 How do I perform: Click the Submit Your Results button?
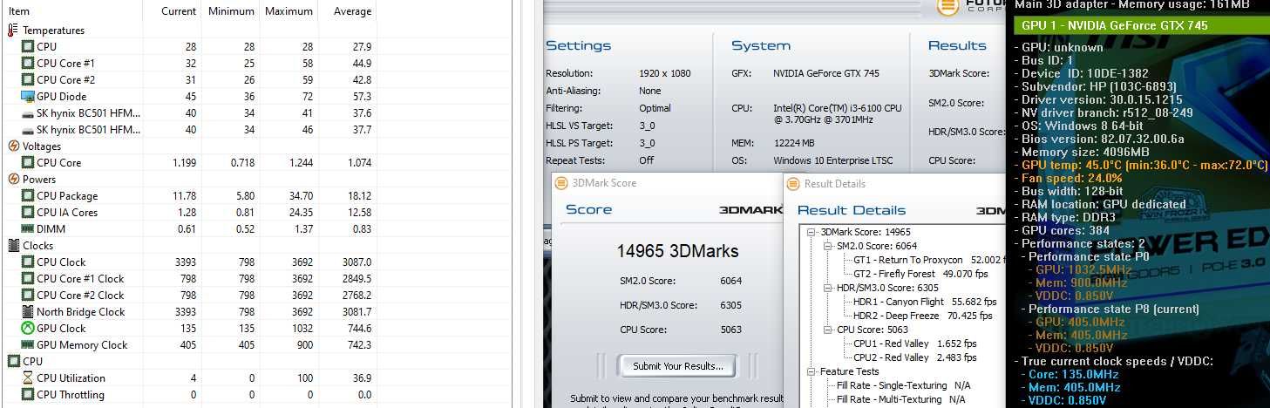[677, 366]
